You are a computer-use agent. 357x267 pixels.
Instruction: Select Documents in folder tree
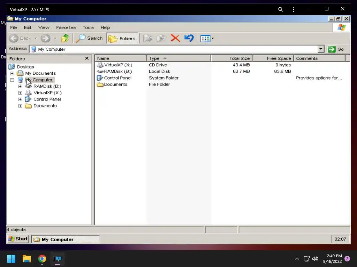pos(45,106)
